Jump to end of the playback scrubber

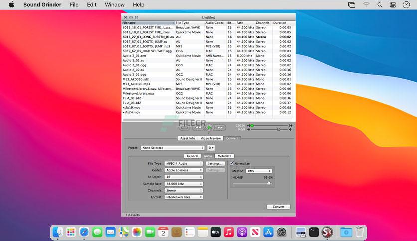point(291,126)
